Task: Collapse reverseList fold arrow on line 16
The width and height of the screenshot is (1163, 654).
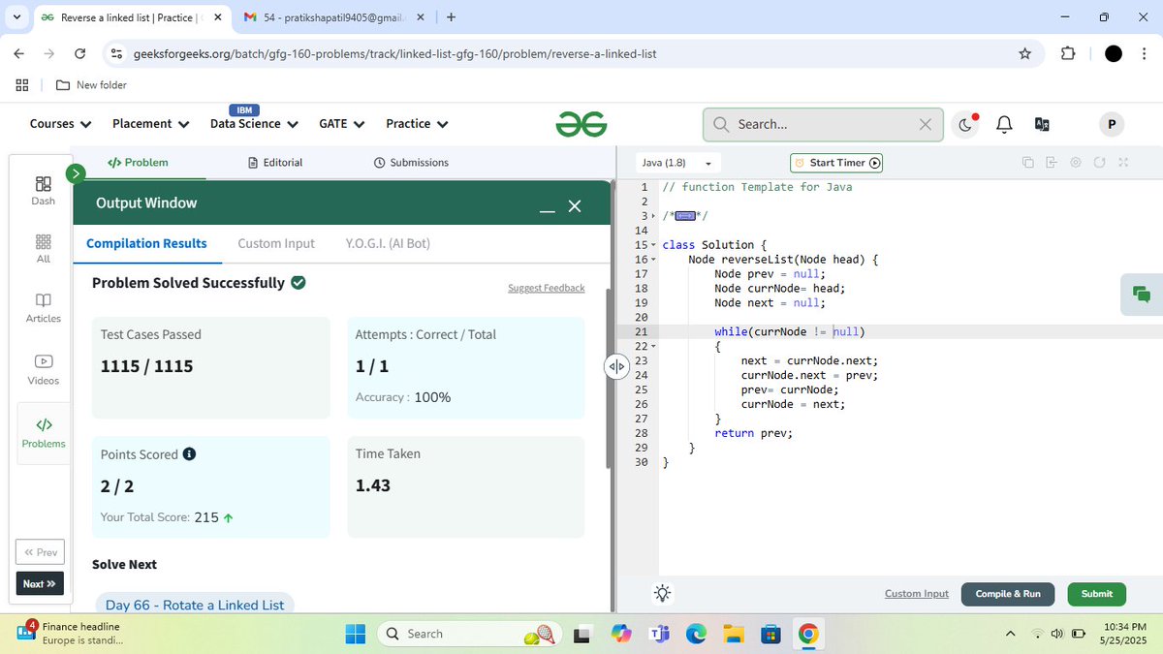Action: 653,260
